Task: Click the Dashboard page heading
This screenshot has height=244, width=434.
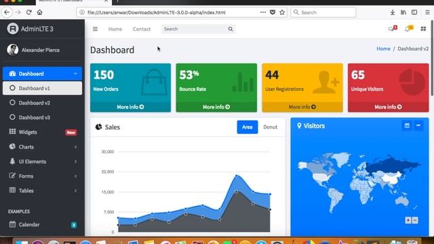Action: point(112,50)
